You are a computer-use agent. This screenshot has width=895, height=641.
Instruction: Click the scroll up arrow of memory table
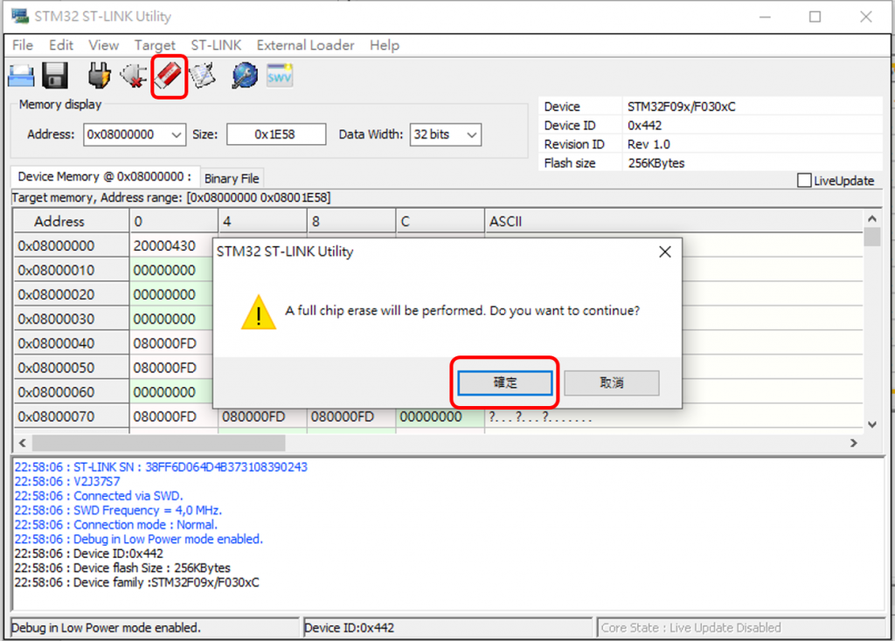[x=871, y=218]
